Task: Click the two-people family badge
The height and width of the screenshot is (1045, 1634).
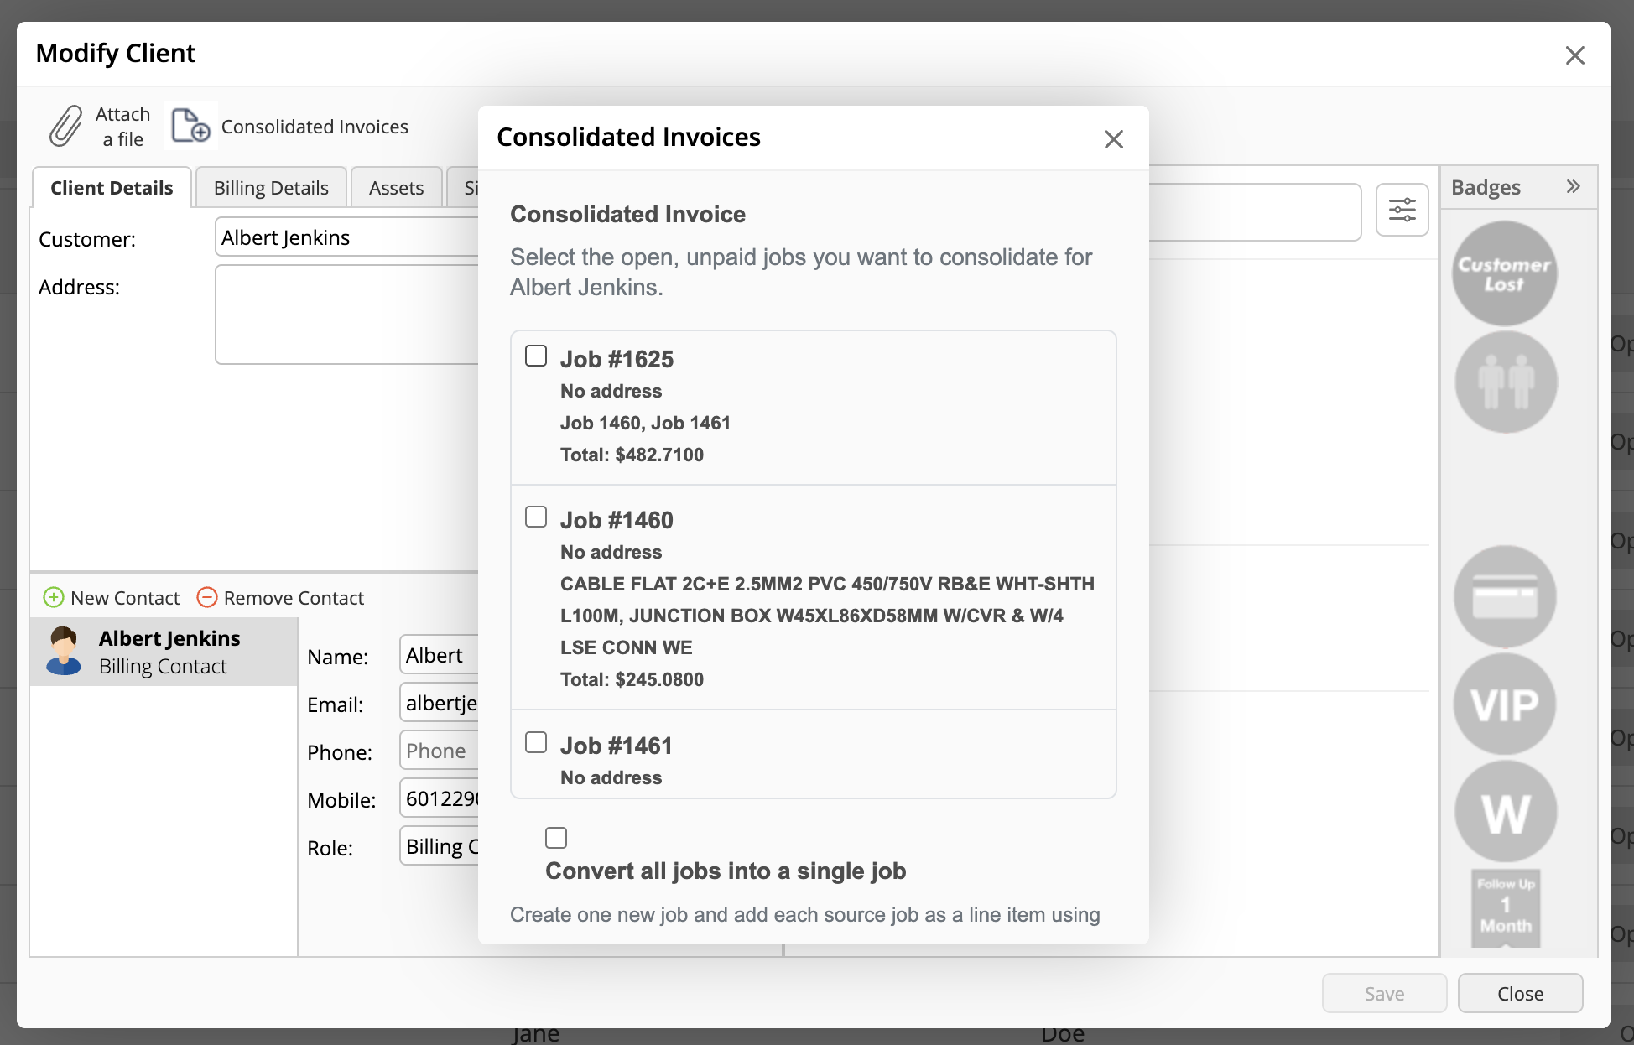Action: click(1505, 382)
